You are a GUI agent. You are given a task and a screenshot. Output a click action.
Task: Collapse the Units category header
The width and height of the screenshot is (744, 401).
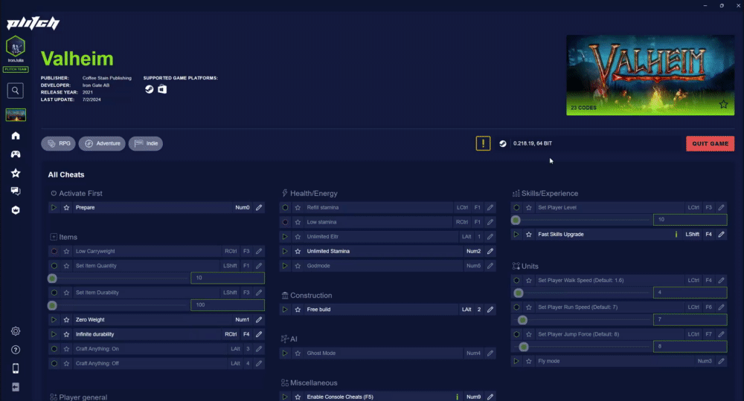pyautogui.click(x=525, y=266)
